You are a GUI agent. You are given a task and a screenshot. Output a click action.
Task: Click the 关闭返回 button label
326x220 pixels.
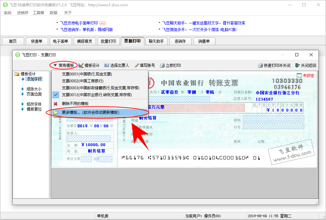308,65
